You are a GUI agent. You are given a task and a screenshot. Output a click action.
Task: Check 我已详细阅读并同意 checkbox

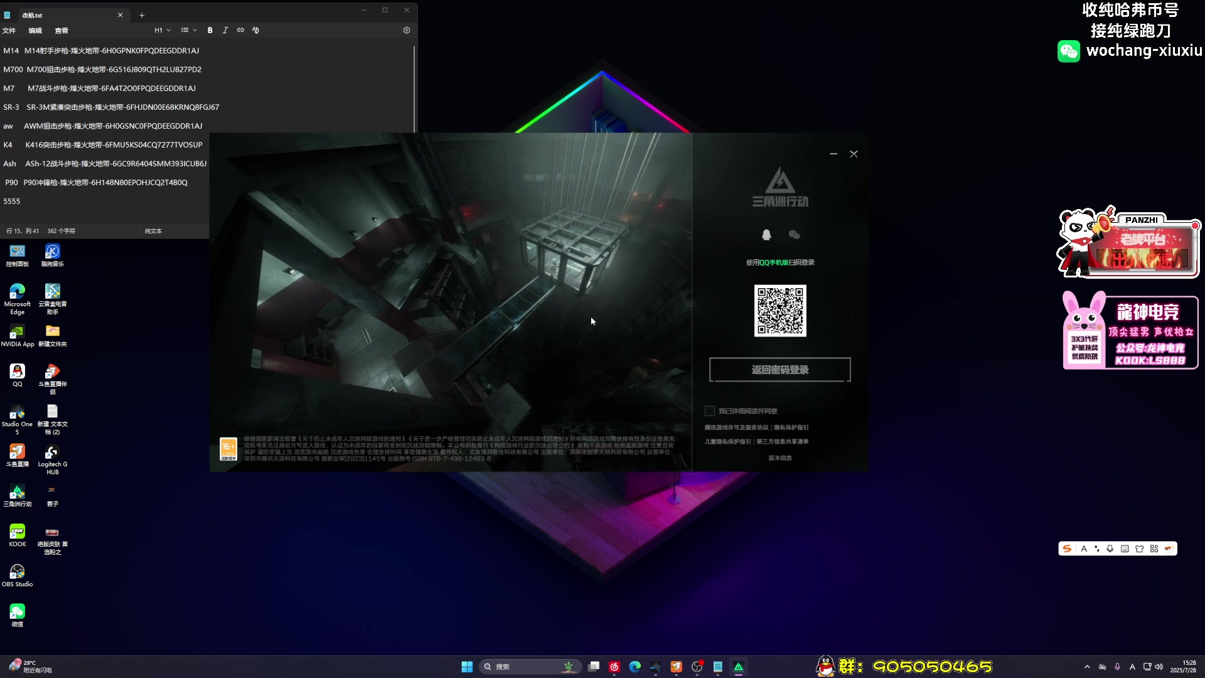click(710, 411)
